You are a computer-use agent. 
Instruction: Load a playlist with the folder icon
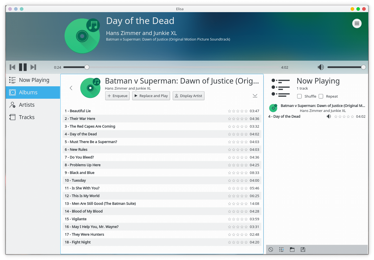coord(292,250)
